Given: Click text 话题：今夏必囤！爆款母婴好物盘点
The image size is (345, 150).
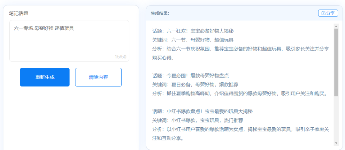Looking at the screenshot, I should [x=190, y=76].
